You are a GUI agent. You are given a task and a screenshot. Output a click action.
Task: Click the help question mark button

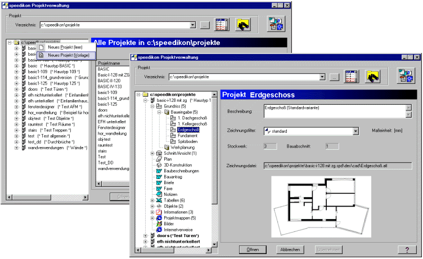coord(407,250)
